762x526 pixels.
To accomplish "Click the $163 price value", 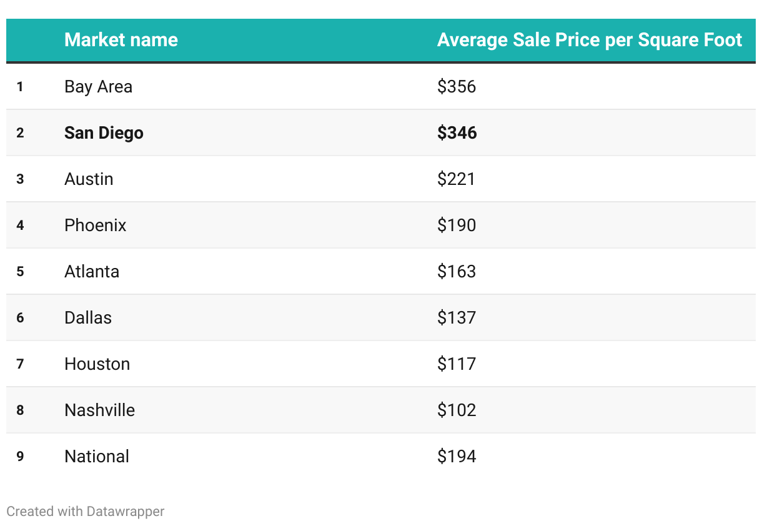I will coord(457,271).
